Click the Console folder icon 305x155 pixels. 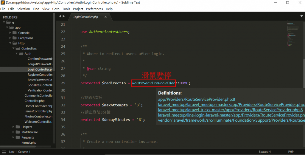(15, 33)
